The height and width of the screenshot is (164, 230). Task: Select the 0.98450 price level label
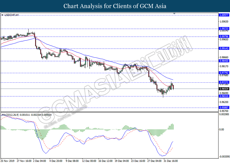click(224, 61)
